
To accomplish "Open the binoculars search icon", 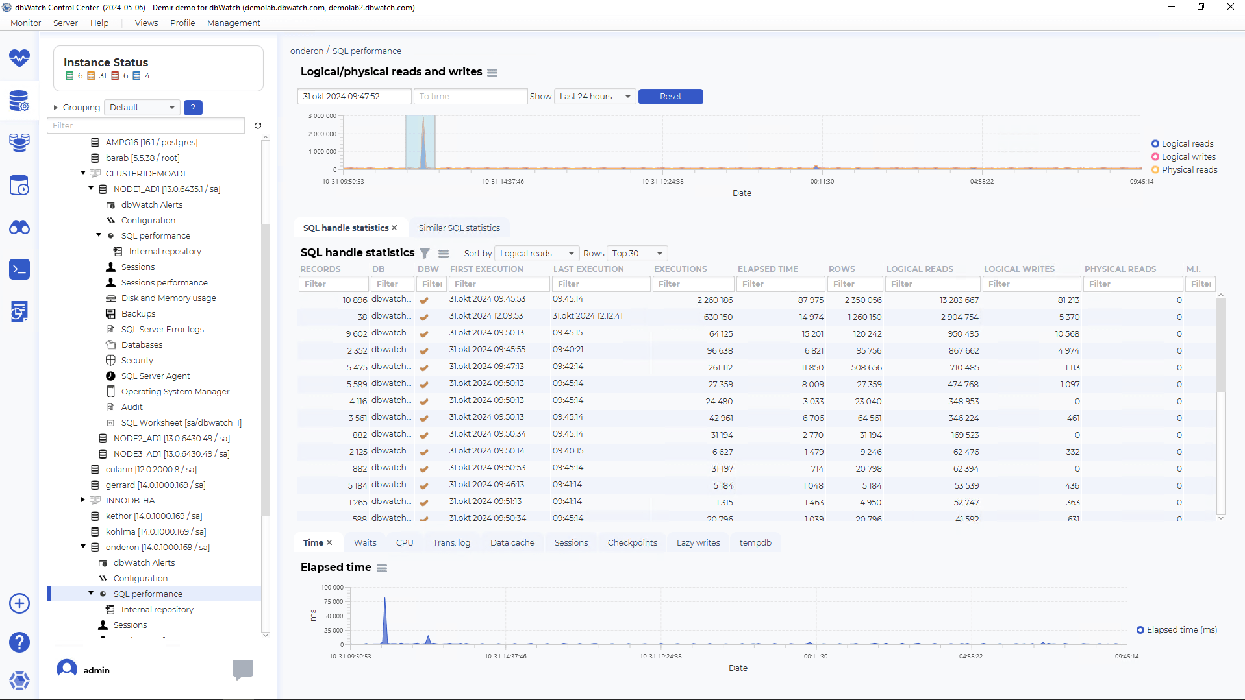I will [x=19, y=227].
